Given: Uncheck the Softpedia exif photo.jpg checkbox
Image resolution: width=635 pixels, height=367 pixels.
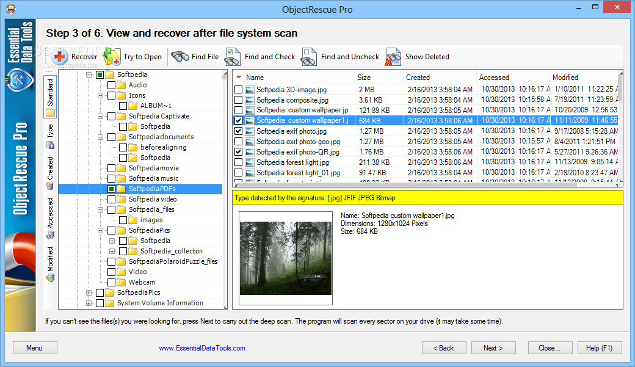Looking at the screenshot, I should click(239, 131).
